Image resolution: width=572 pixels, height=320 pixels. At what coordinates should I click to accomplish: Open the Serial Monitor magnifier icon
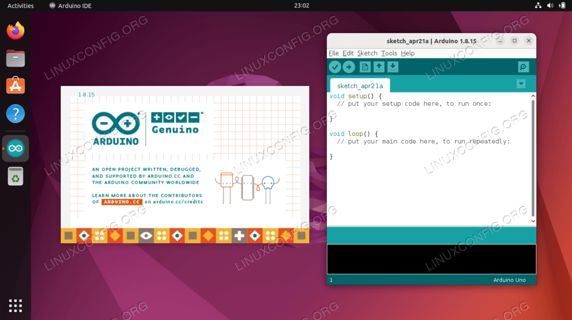523,67
